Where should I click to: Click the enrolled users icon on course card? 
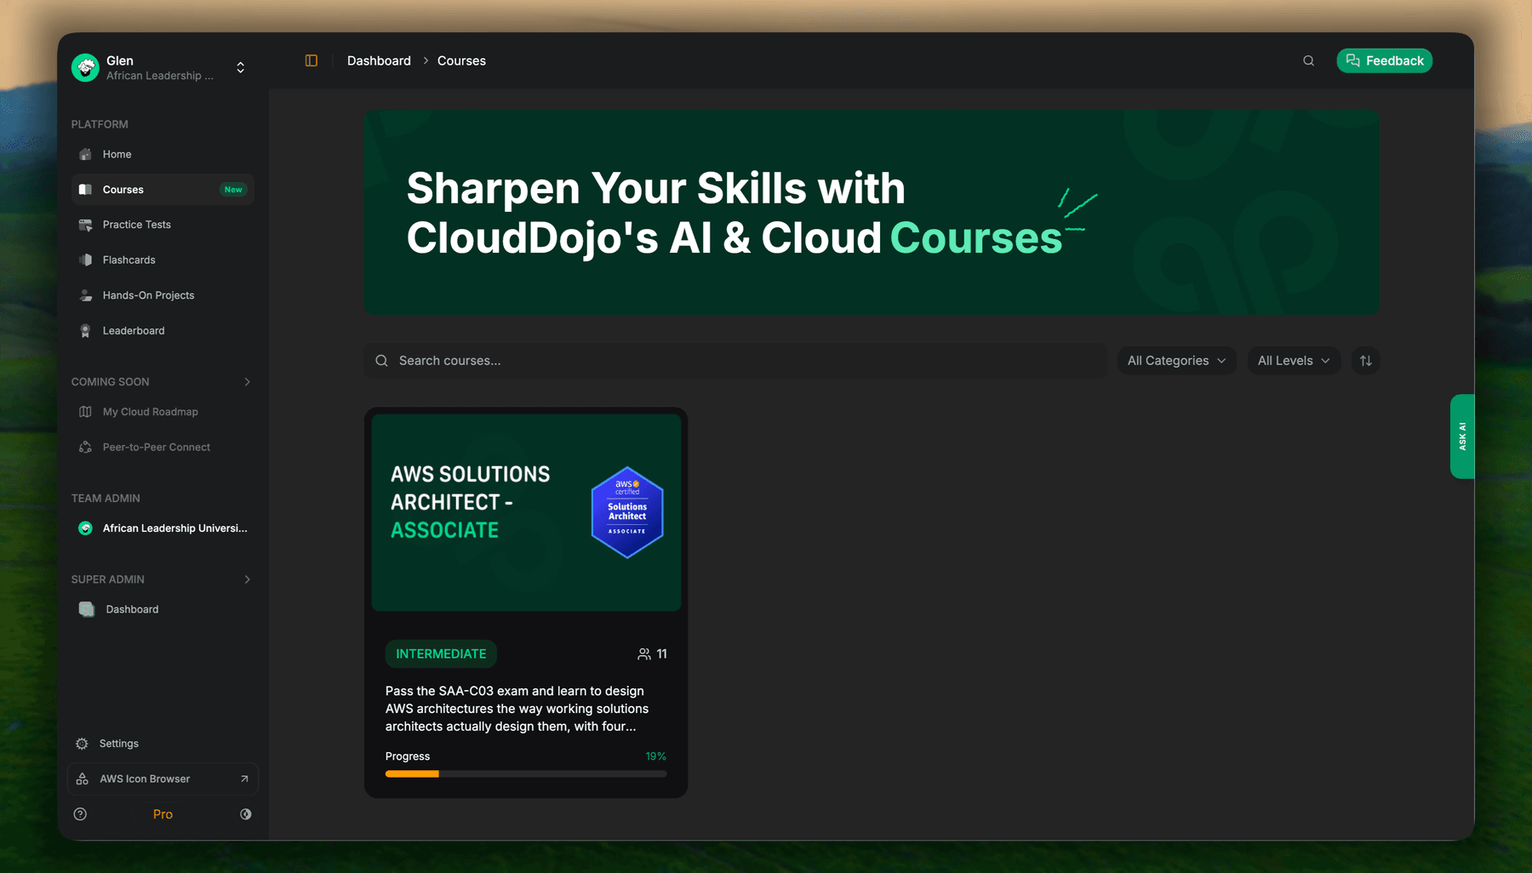click(x=643, y=653)
